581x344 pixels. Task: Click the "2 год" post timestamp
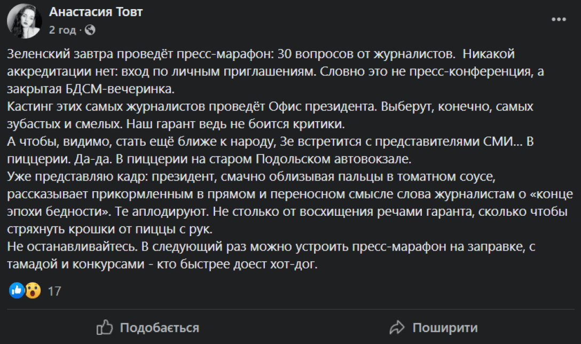(62, 30)
